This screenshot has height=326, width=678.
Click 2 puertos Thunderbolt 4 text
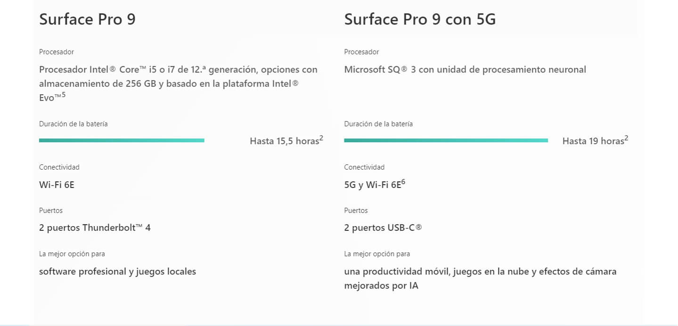click(95, 228)
